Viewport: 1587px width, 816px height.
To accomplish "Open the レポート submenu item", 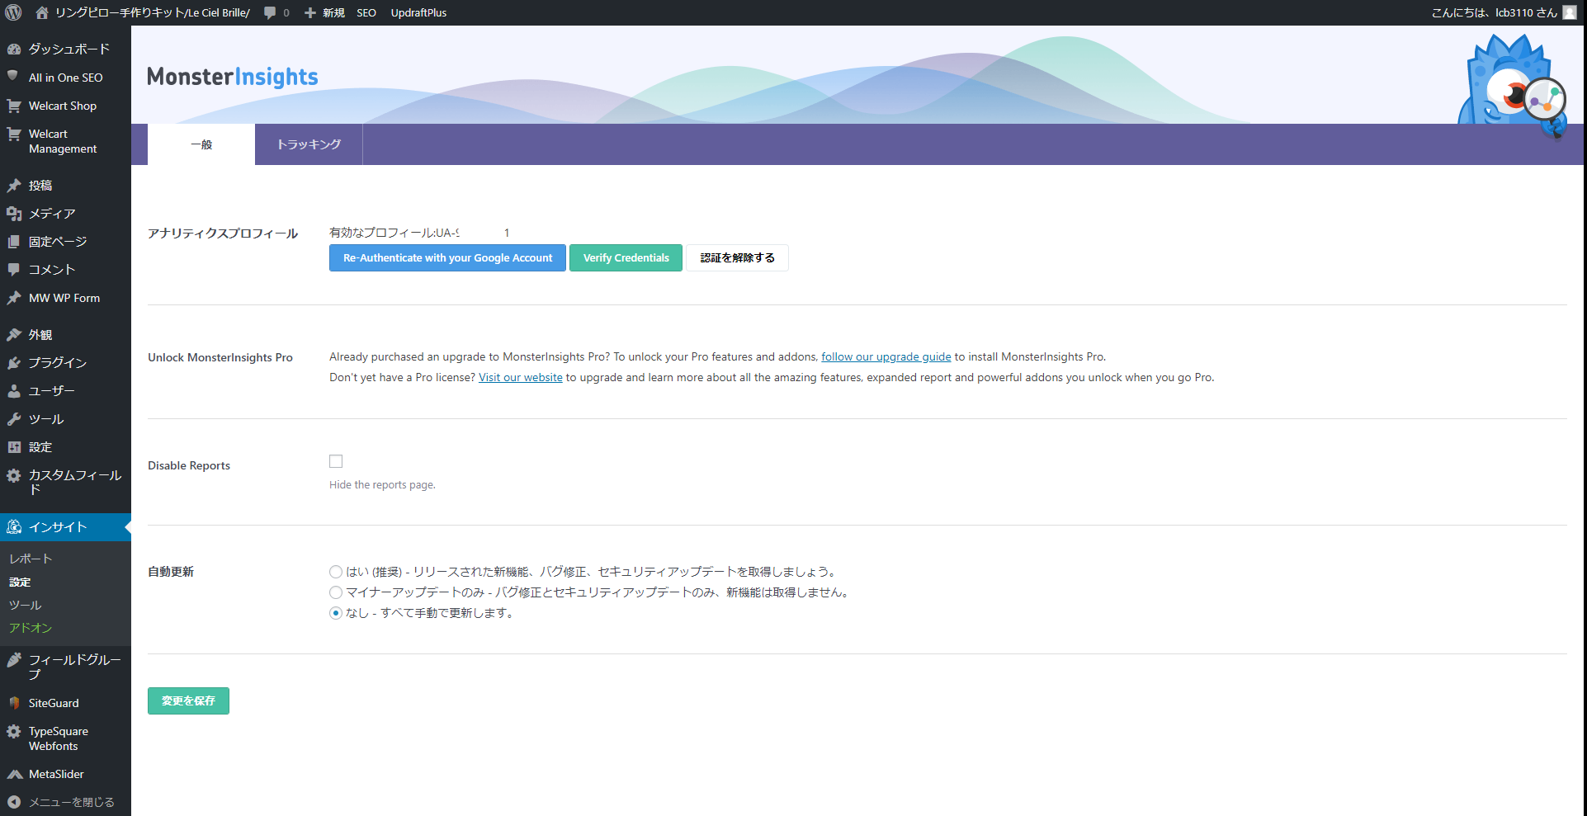I will tap(31, 559).
